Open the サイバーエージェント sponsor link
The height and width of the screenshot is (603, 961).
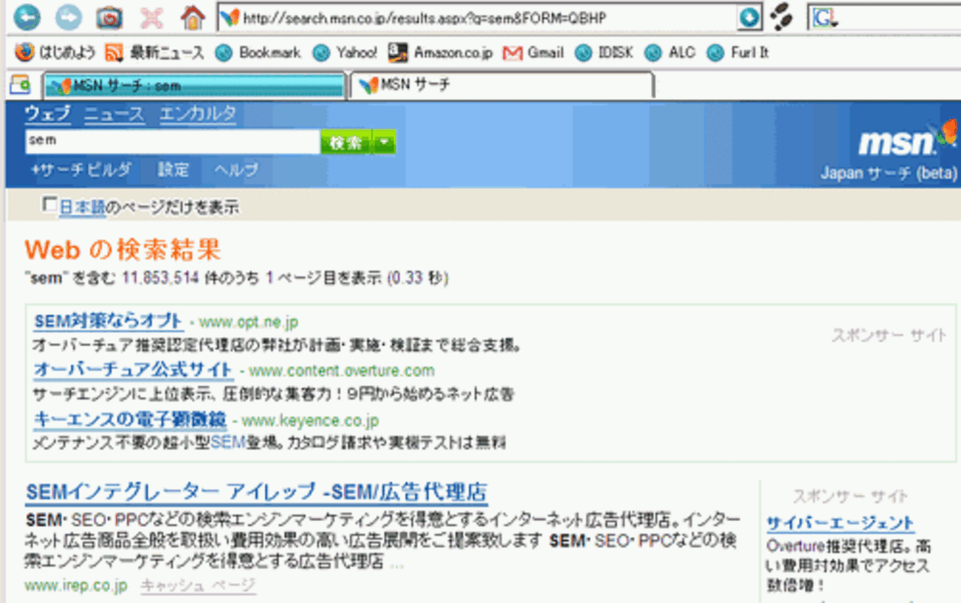[840, 524]
